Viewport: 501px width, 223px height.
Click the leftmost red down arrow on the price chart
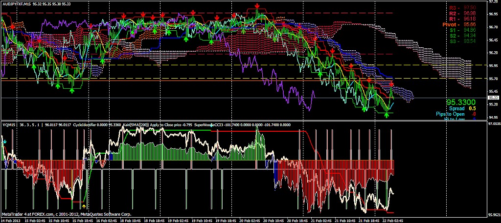(13, 26)
